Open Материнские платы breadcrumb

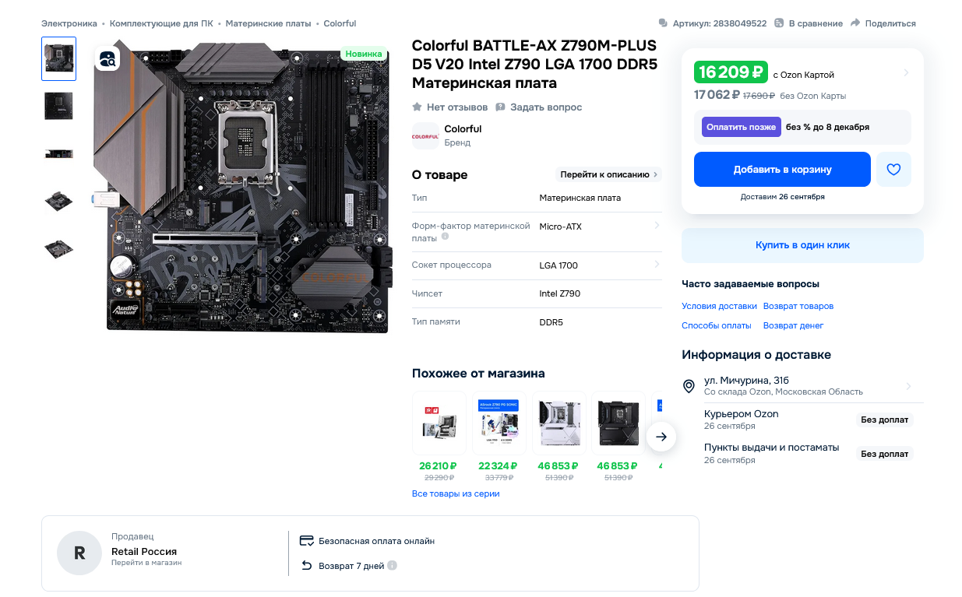click(x=268, y=23)
